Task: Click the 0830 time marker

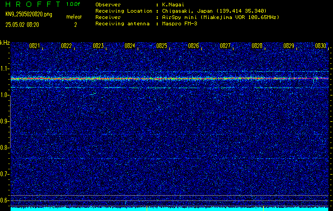Action: click(320, 46)
